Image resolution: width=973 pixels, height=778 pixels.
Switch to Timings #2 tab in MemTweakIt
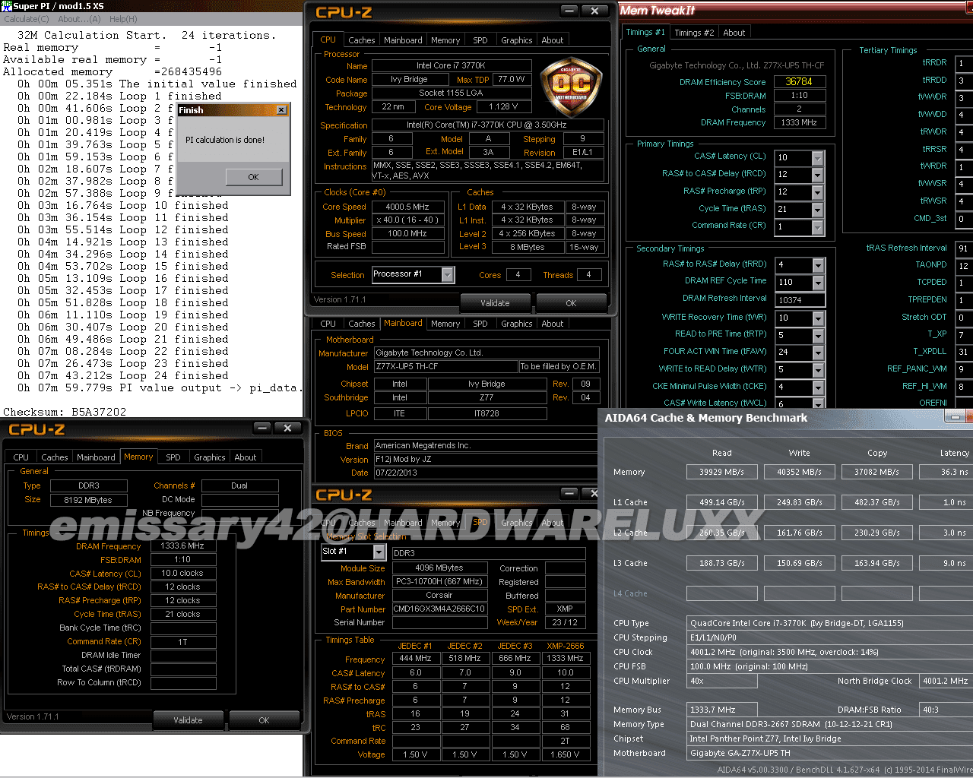(694, 33)
